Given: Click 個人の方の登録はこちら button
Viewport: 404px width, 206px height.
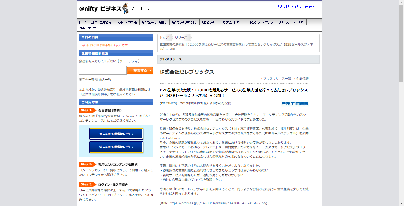Looking at the screenshot, I should pos(116,134).
